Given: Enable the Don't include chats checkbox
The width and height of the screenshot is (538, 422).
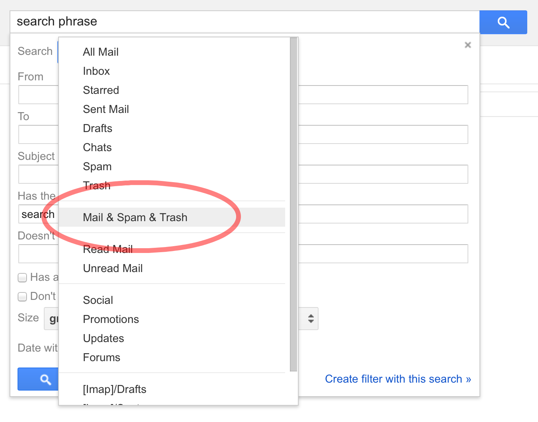Looking at the screenshot, I should [x=22, y=297].
